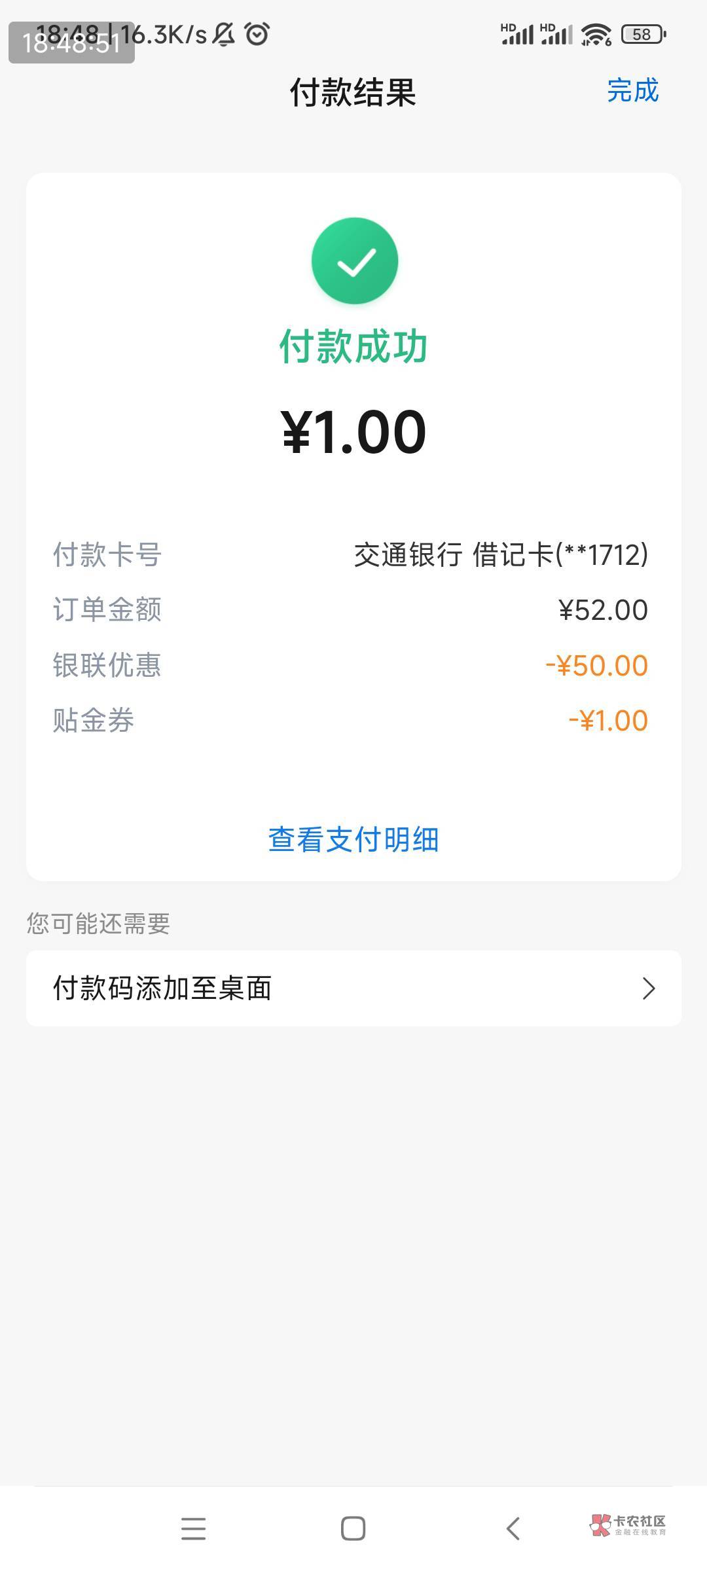Image resolution: width=707 pixels, height=1571 pixels.
Task: Tap the 付款成功 status text
Action: (353, 346)
